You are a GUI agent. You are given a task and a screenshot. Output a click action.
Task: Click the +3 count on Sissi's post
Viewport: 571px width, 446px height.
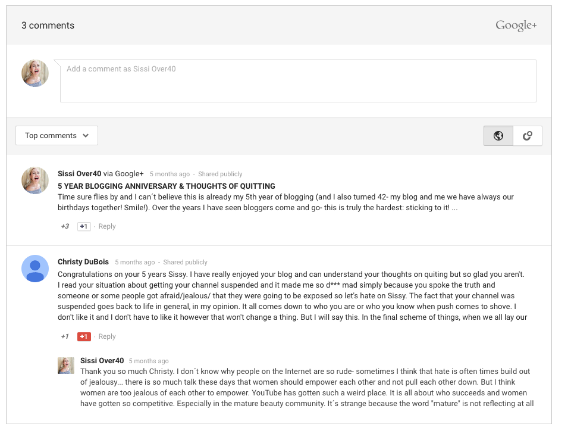65,226
